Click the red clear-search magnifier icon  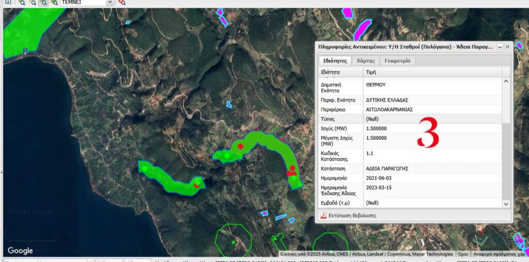121,3
